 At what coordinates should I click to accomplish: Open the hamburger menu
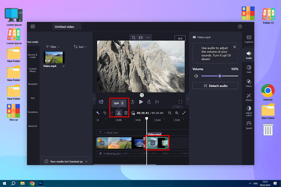click(x=32, y=27)
